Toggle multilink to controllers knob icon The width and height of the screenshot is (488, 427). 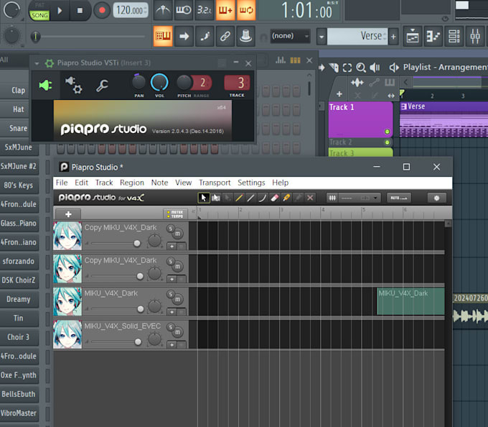246,36
